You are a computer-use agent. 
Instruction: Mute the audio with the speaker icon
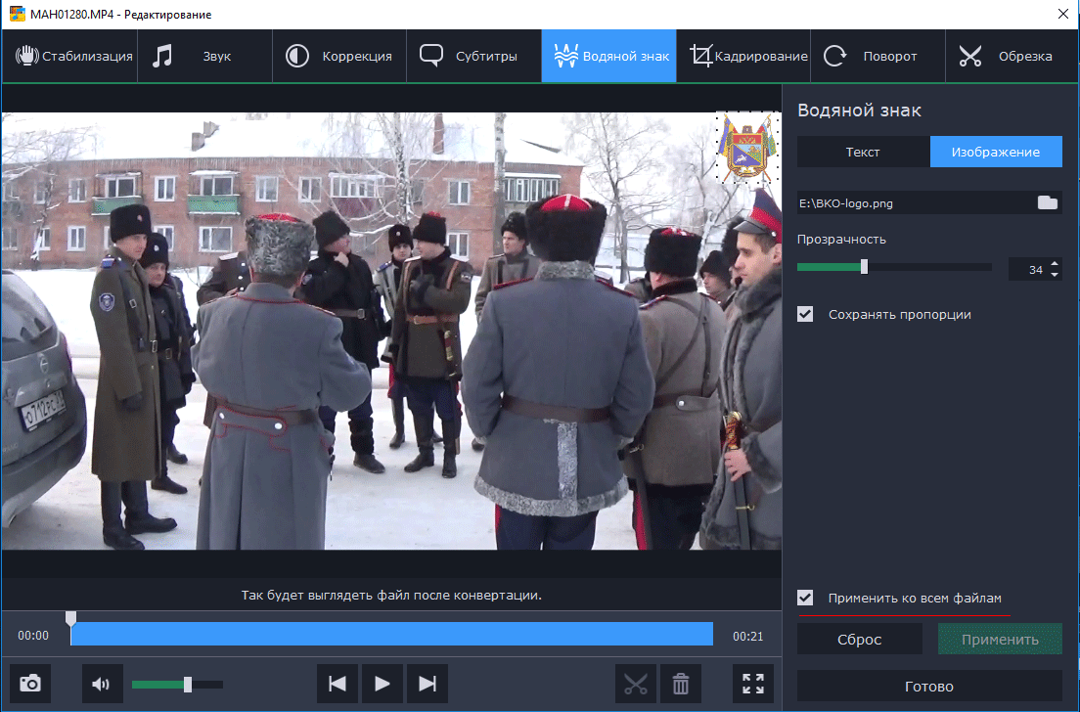point(102,684)
